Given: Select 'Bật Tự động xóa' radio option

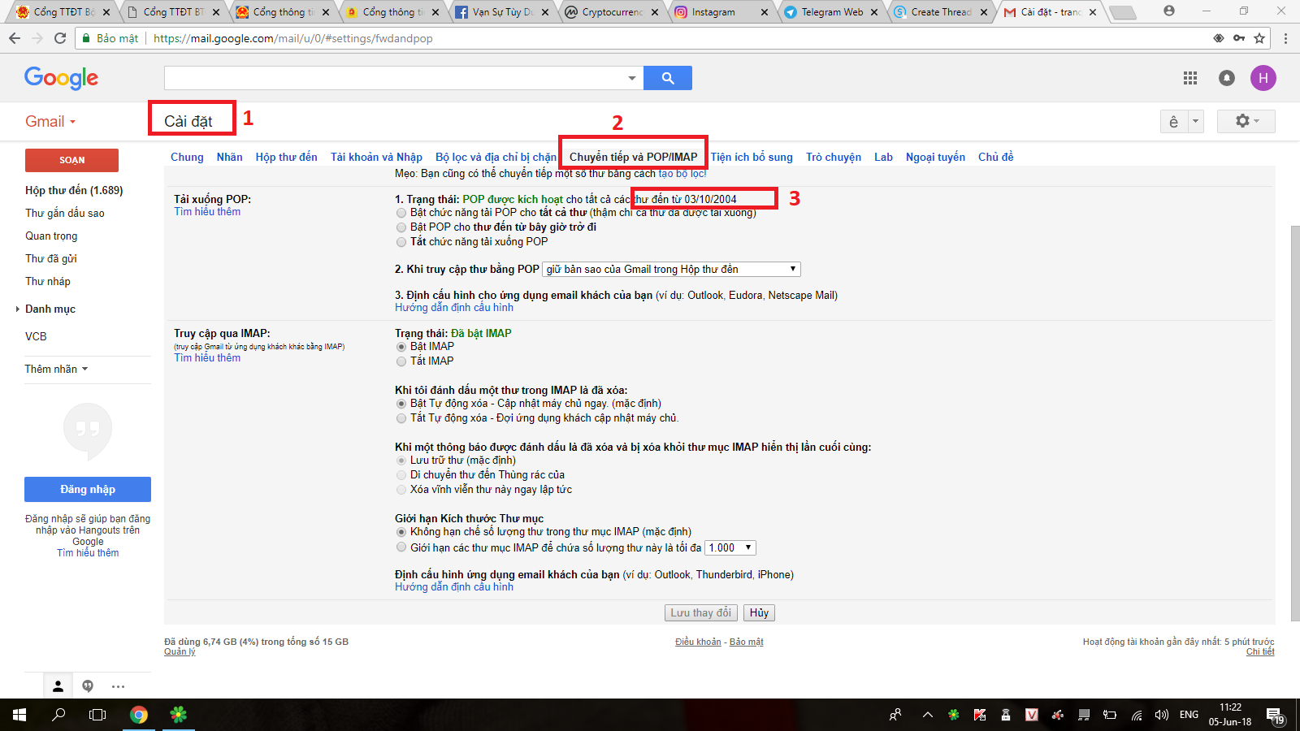Looking at the screenshot, I should point(401,404).
